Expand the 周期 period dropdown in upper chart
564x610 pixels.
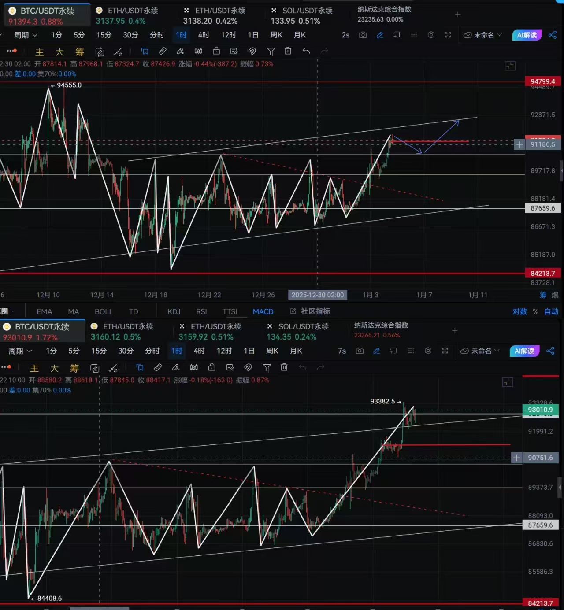[26, 35]
